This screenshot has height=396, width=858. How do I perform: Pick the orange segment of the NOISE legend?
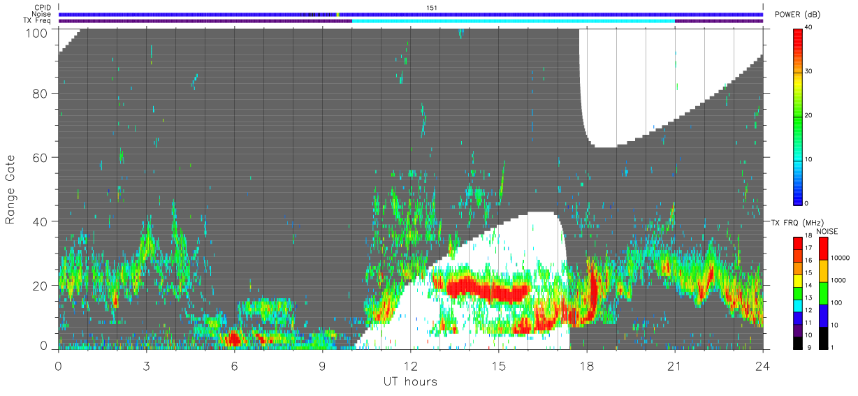click(x=824, y=271)
